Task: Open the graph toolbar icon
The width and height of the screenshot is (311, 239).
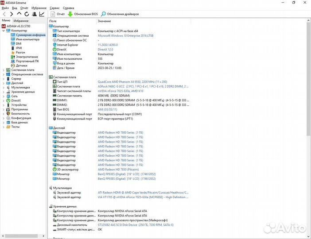Action: tap(42, 14)
